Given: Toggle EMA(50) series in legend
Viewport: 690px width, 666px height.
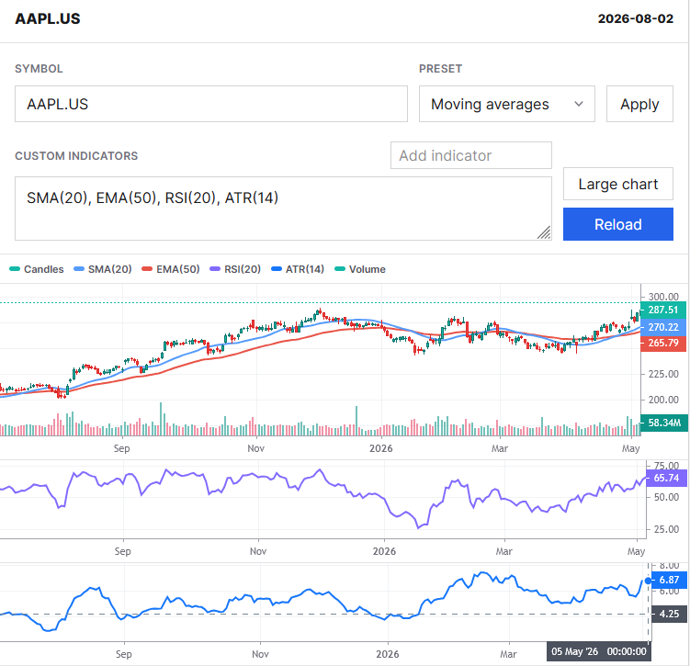Looking at the screenshot, I should click(171, 269).
